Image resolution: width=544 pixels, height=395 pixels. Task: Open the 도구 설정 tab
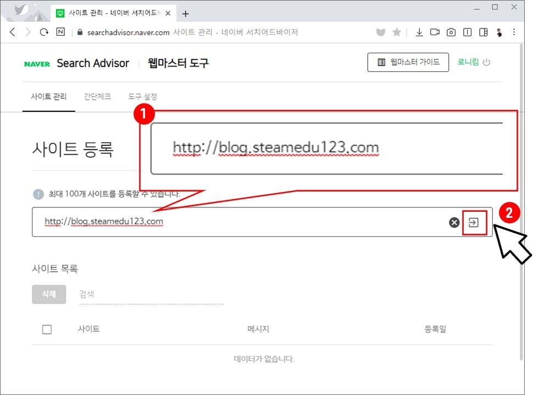(x=142, y=97)
